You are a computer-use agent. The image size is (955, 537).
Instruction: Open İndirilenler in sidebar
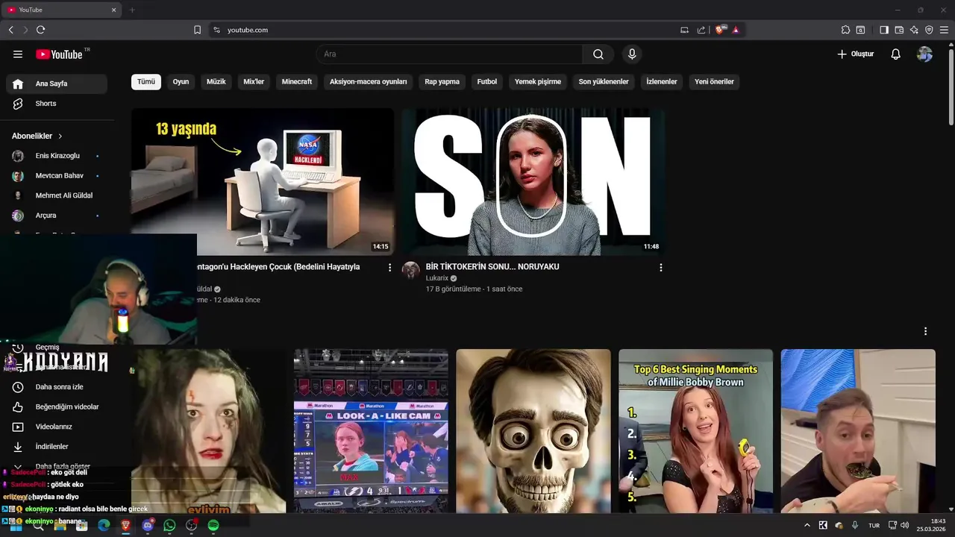57,446
